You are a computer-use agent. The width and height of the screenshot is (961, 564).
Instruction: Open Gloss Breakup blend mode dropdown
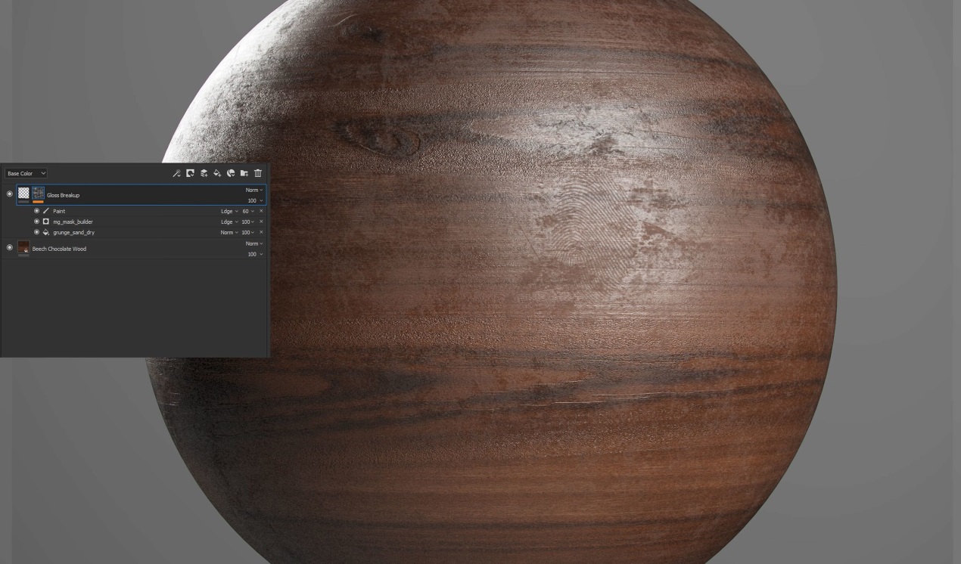click(x=254, y=191)
